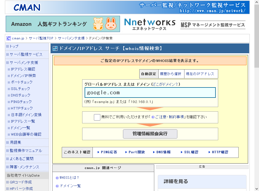Select the 自動設定 tab
This screenshot has height=191, width=259.
click(x=149, y=74)
